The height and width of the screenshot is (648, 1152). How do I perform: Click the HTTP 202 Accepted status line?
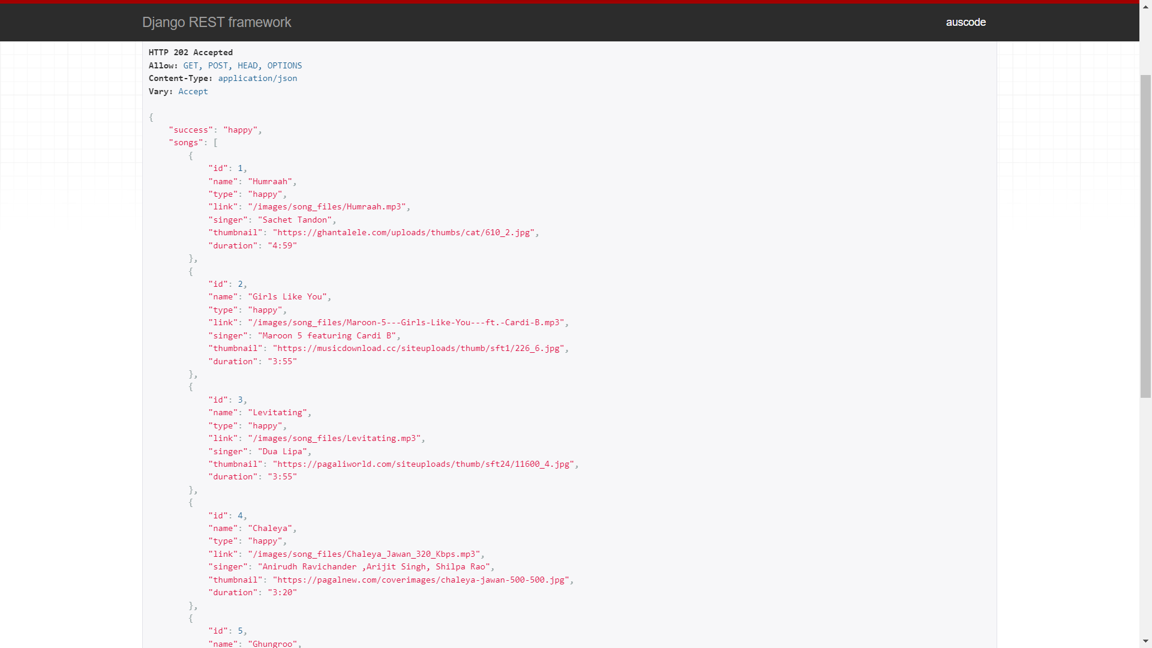click(x=190, y=53)
